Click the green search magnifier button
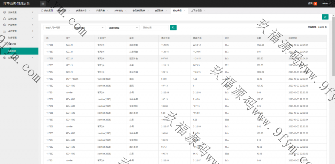The image size is (335, 164). [173, 28]
